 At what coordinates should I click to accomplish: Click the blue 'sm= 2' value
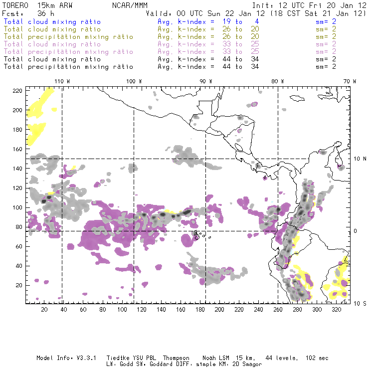326,21
